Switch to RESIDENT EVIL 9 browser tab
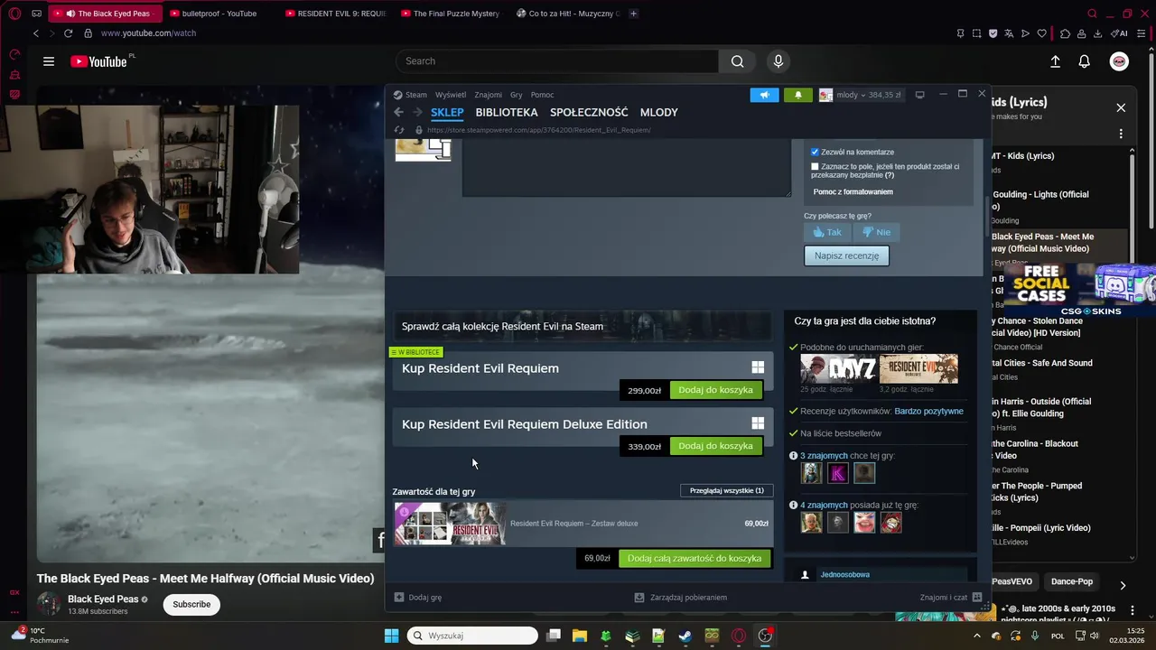Image resolution: width=1156 pixels, height=650 pixels. tap(335, 14)
